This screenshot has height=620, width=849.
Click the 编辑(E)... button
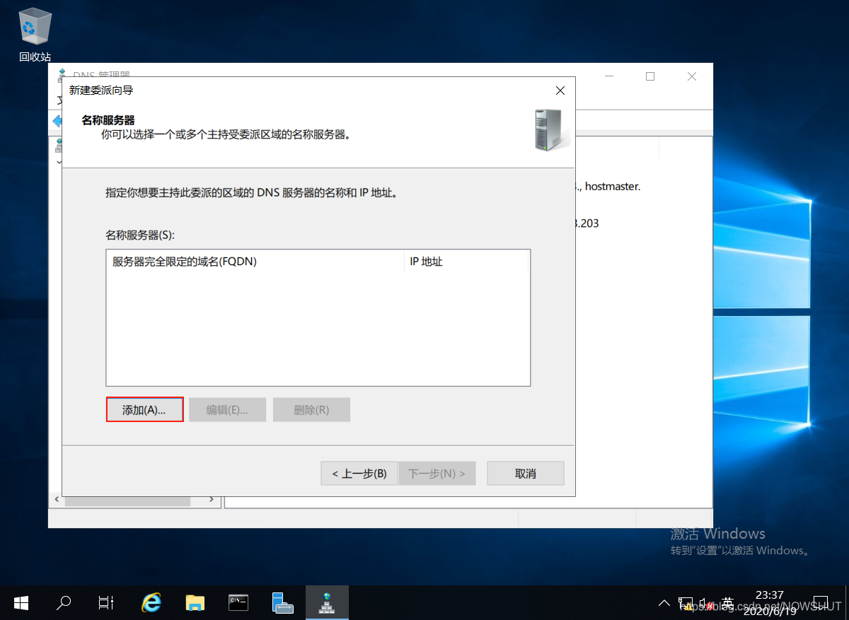[x=227, y=410]
